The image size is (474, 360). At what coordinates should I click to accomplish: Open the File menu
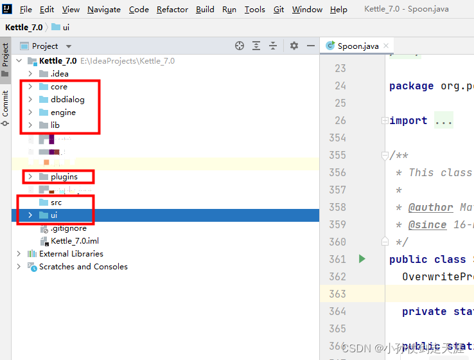[26, 10]
